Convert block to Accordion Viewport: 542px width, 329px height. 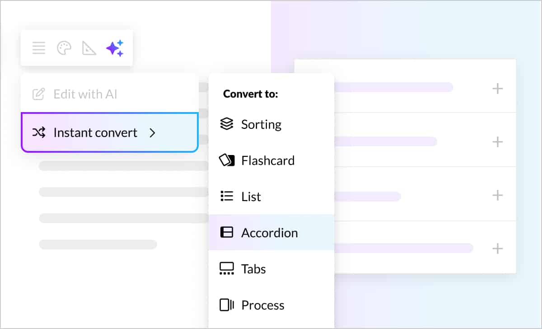pos(269,233)
